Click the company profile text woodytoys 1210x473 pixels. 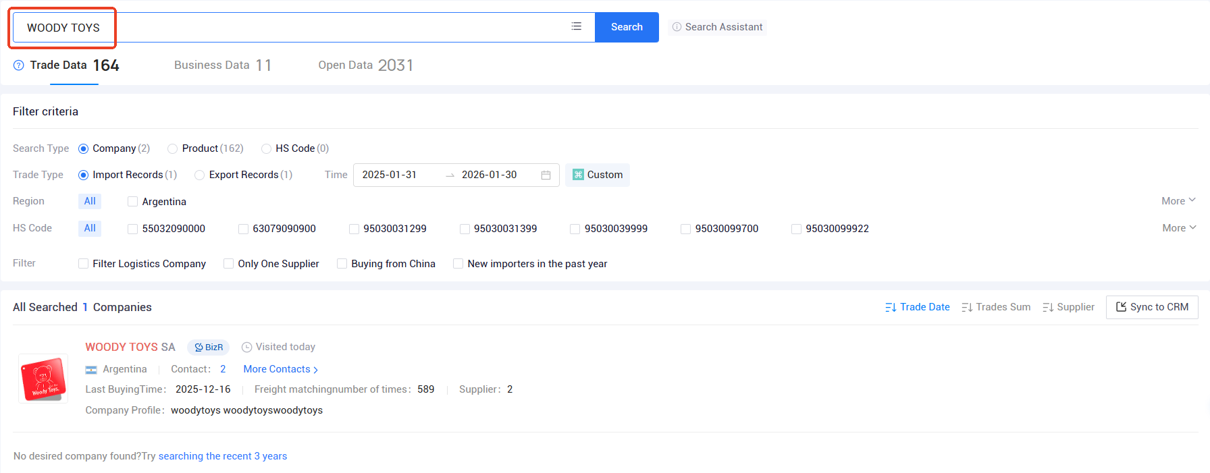coord(247,410)
